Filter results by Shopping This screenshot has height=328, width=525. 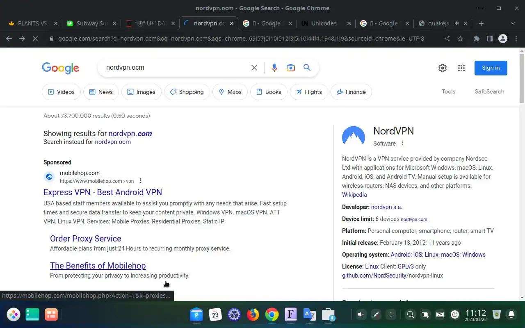187,92
